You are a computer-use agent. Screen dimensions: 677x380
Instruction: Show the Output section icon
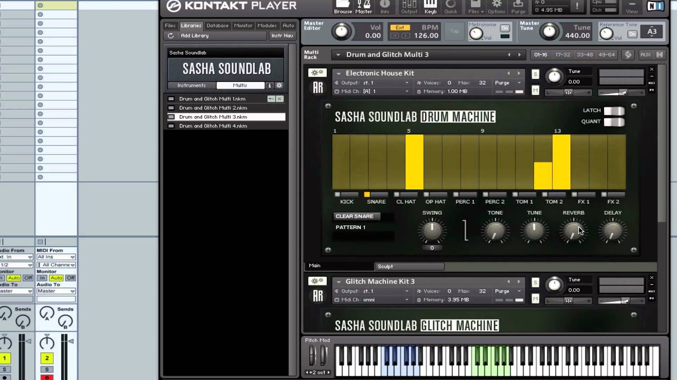click(409, 7)
